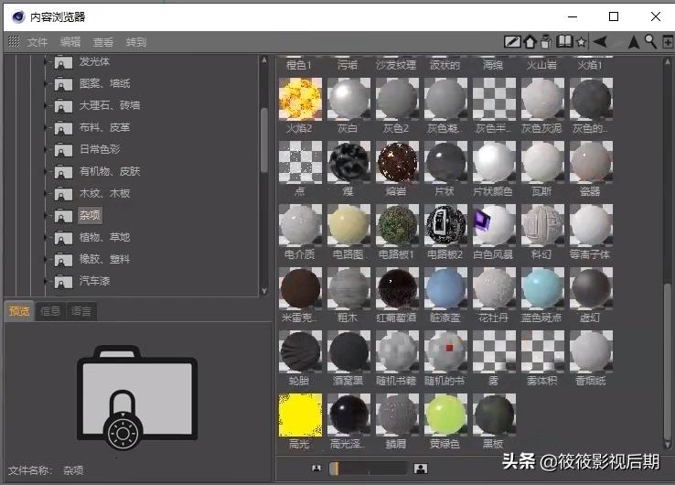Go to home with house icon

(530, 42)
